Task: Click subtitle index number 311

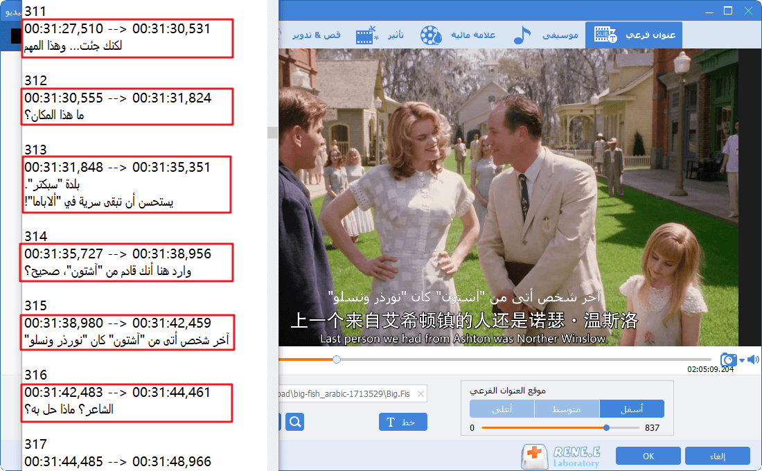Action: coord(35,11)
